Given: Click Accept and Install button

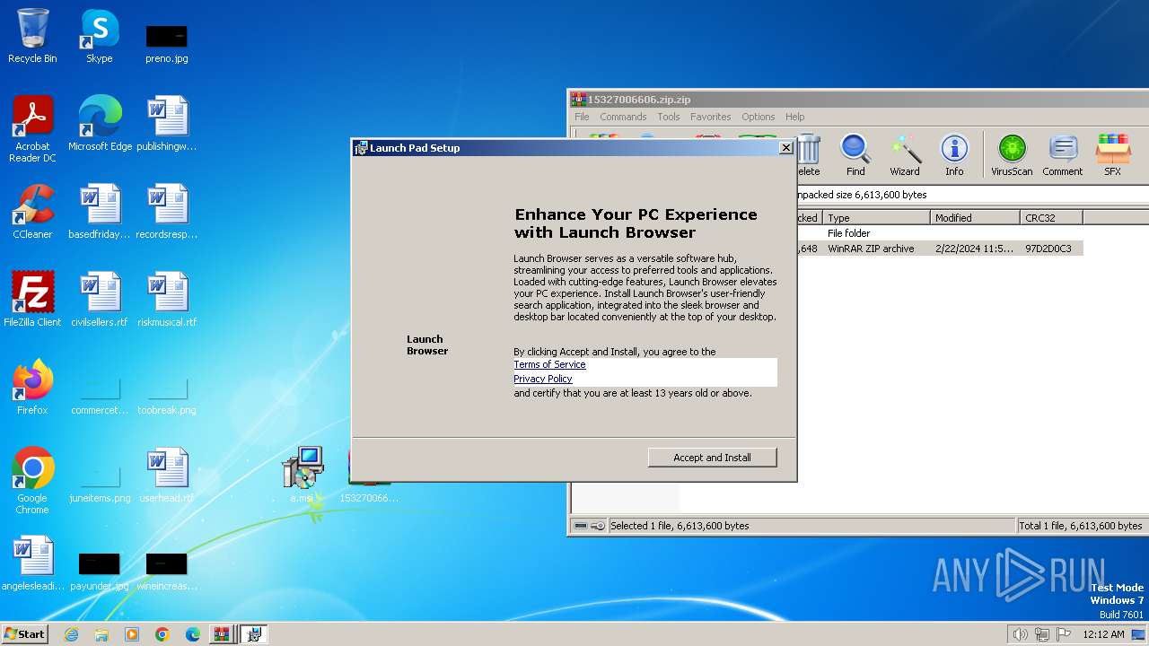Looking at the screenshot, I should click(x=712, y=458).
